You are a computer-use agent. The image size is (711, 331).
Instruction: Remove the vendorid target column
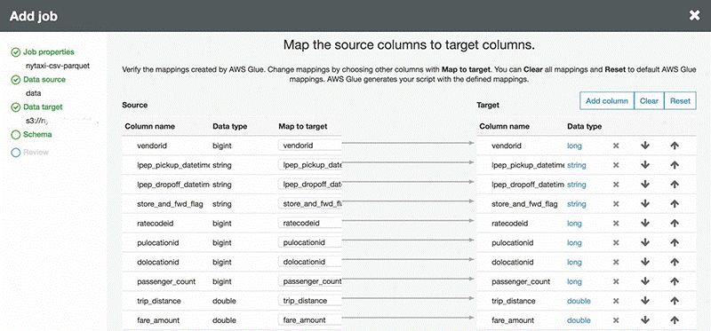tap(616, 146)
